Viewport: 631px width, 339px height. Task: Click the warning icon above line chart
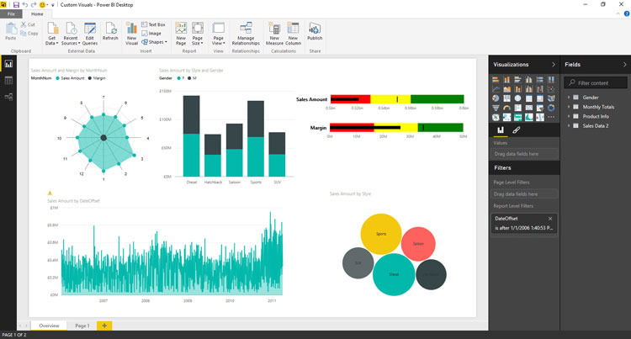[x=50, y=193]
